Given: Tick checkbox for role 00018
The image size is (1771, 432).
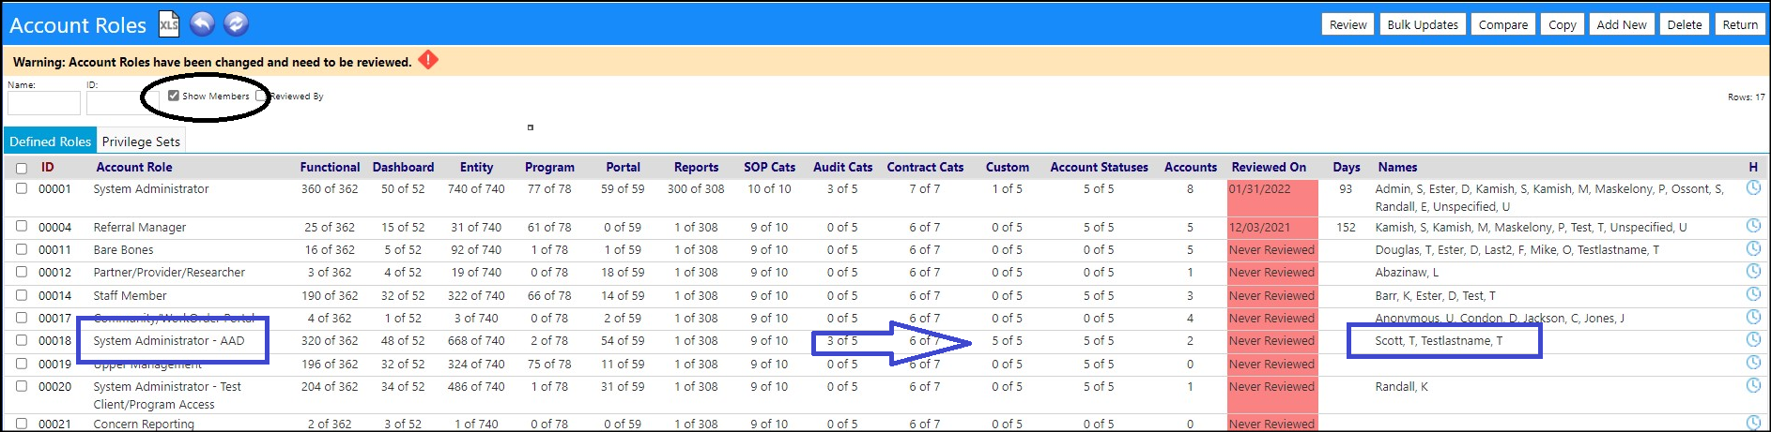Looking at the screenshot, I should click(x=22, y=340).
